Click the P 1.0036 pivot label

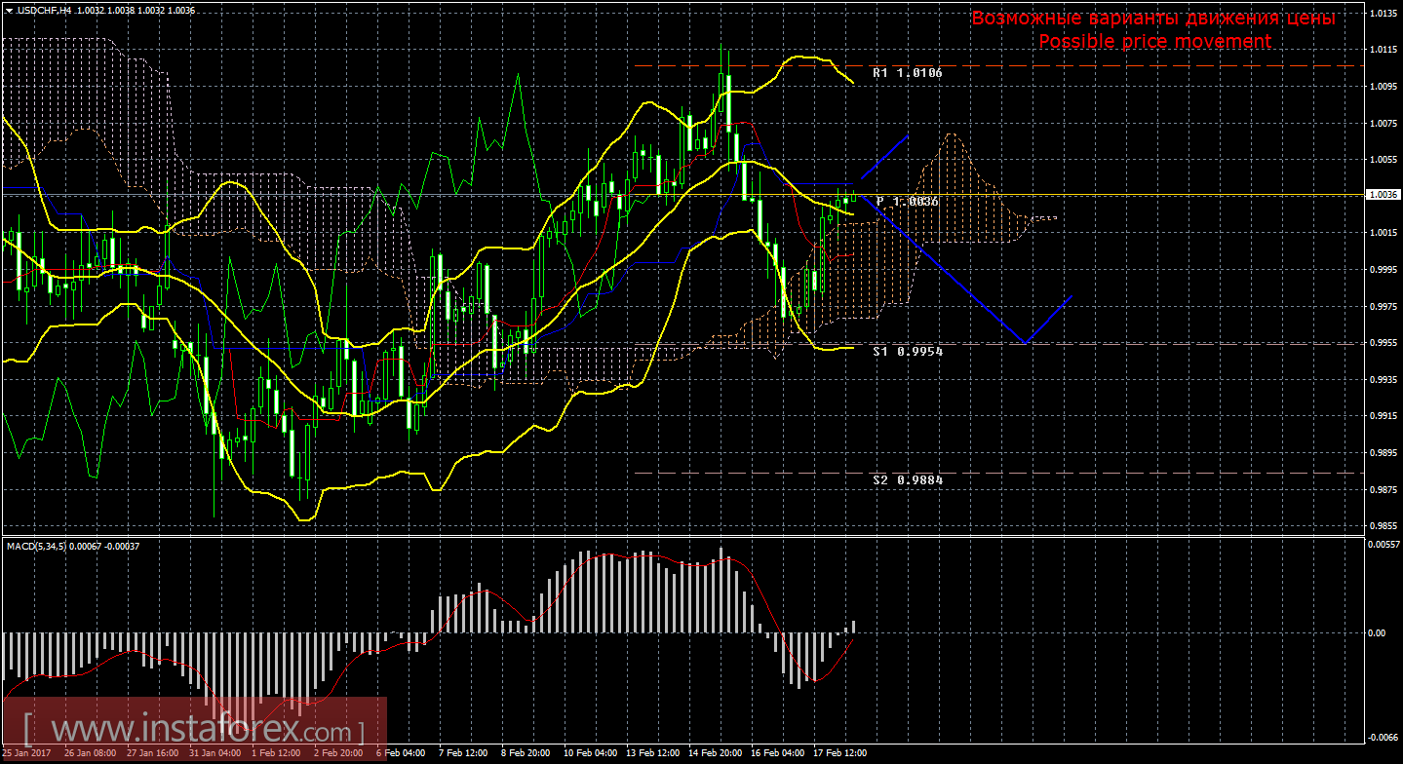click(908, 201)
